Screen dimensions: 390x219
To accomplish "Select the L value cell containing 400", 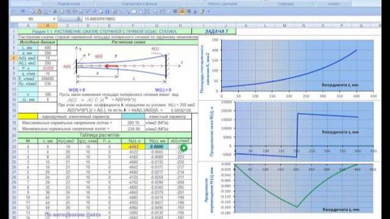I will pos(48,47).
